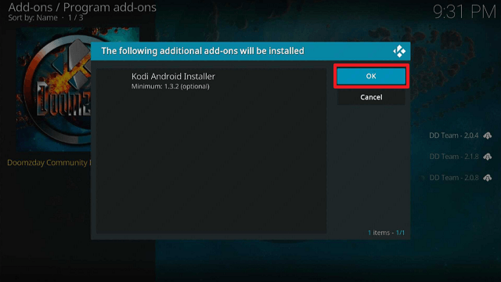Select DD Team - 2.1.8 version entry

pos(454,157)
